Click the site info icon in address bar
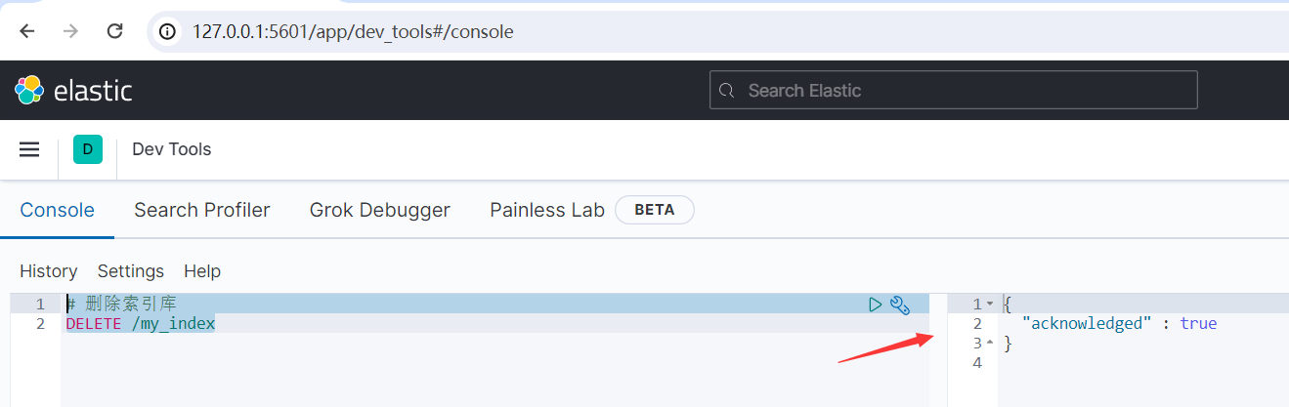Screen dimensions: 1289x407 [169, 31]
